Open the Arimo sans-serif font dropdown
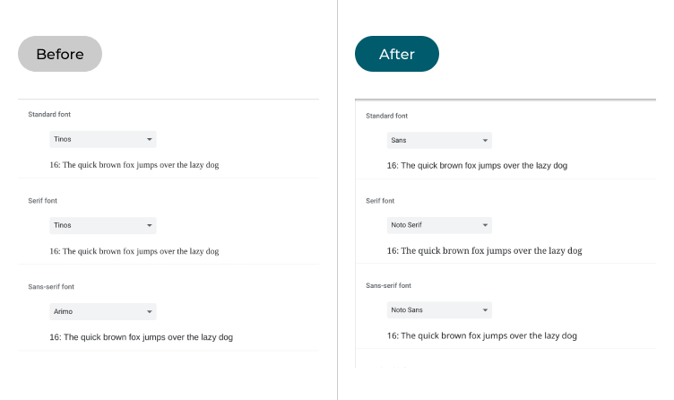Screen dimensions: 674x400 tap(103, 311)
